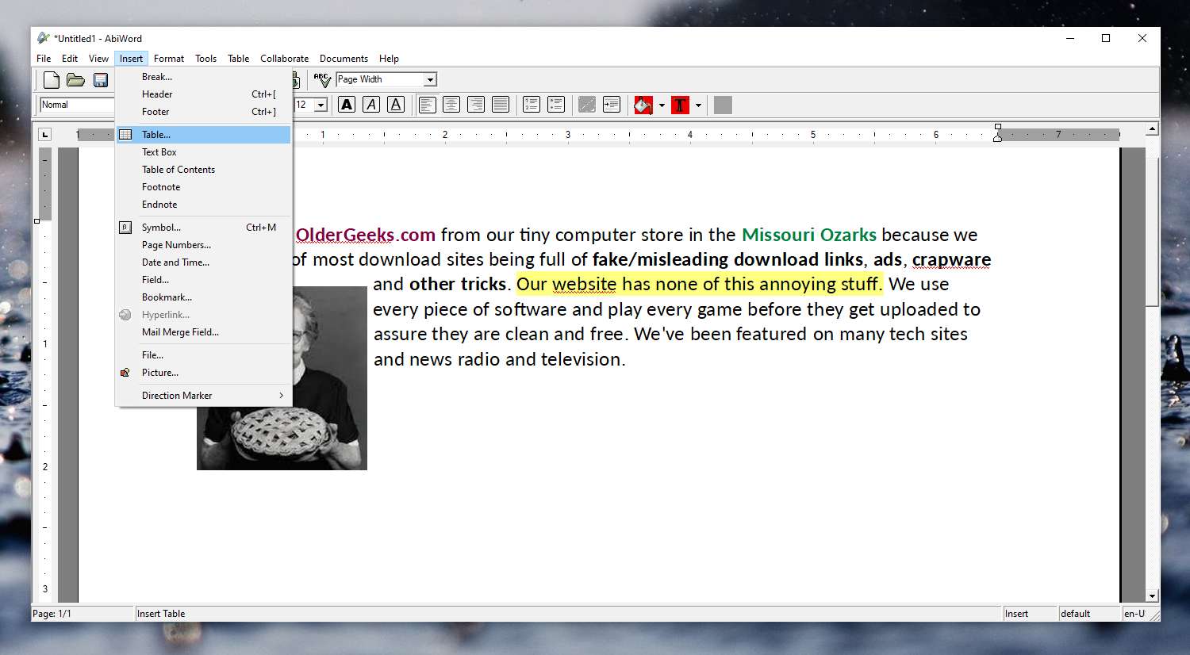Open the Symbol... dialog
1190x655 pixels.
click(204, 228)
